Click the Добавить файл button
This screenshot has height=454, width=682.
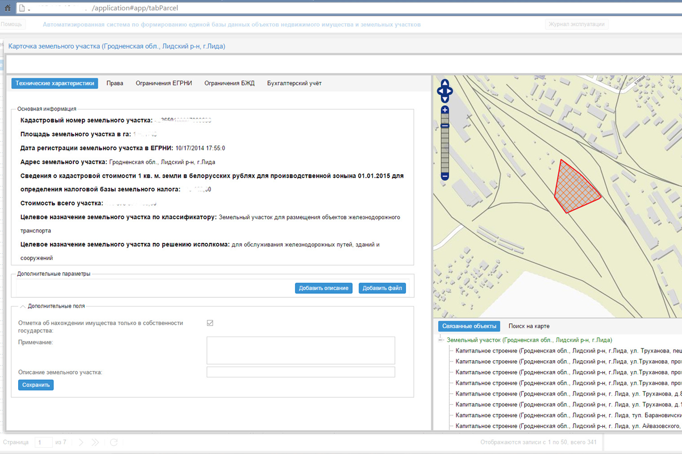click(x=382, y=288)
